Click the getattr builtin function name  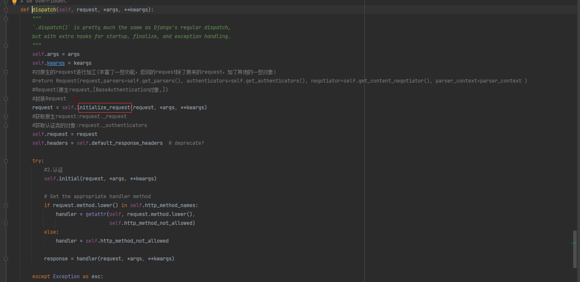(x=96, y=214)
